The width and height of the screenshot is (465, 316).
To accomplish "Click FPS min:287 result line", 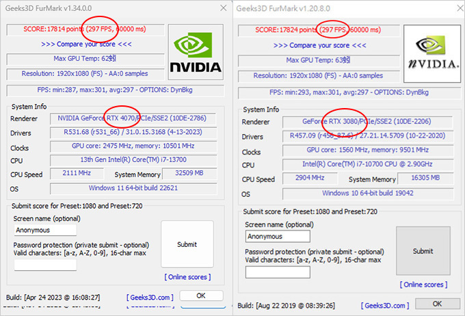I will [x=115, y=90].
